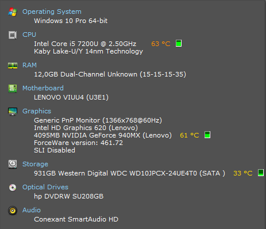
Task: Click the Audio speaker icon
Action: [x=13, y=211]
